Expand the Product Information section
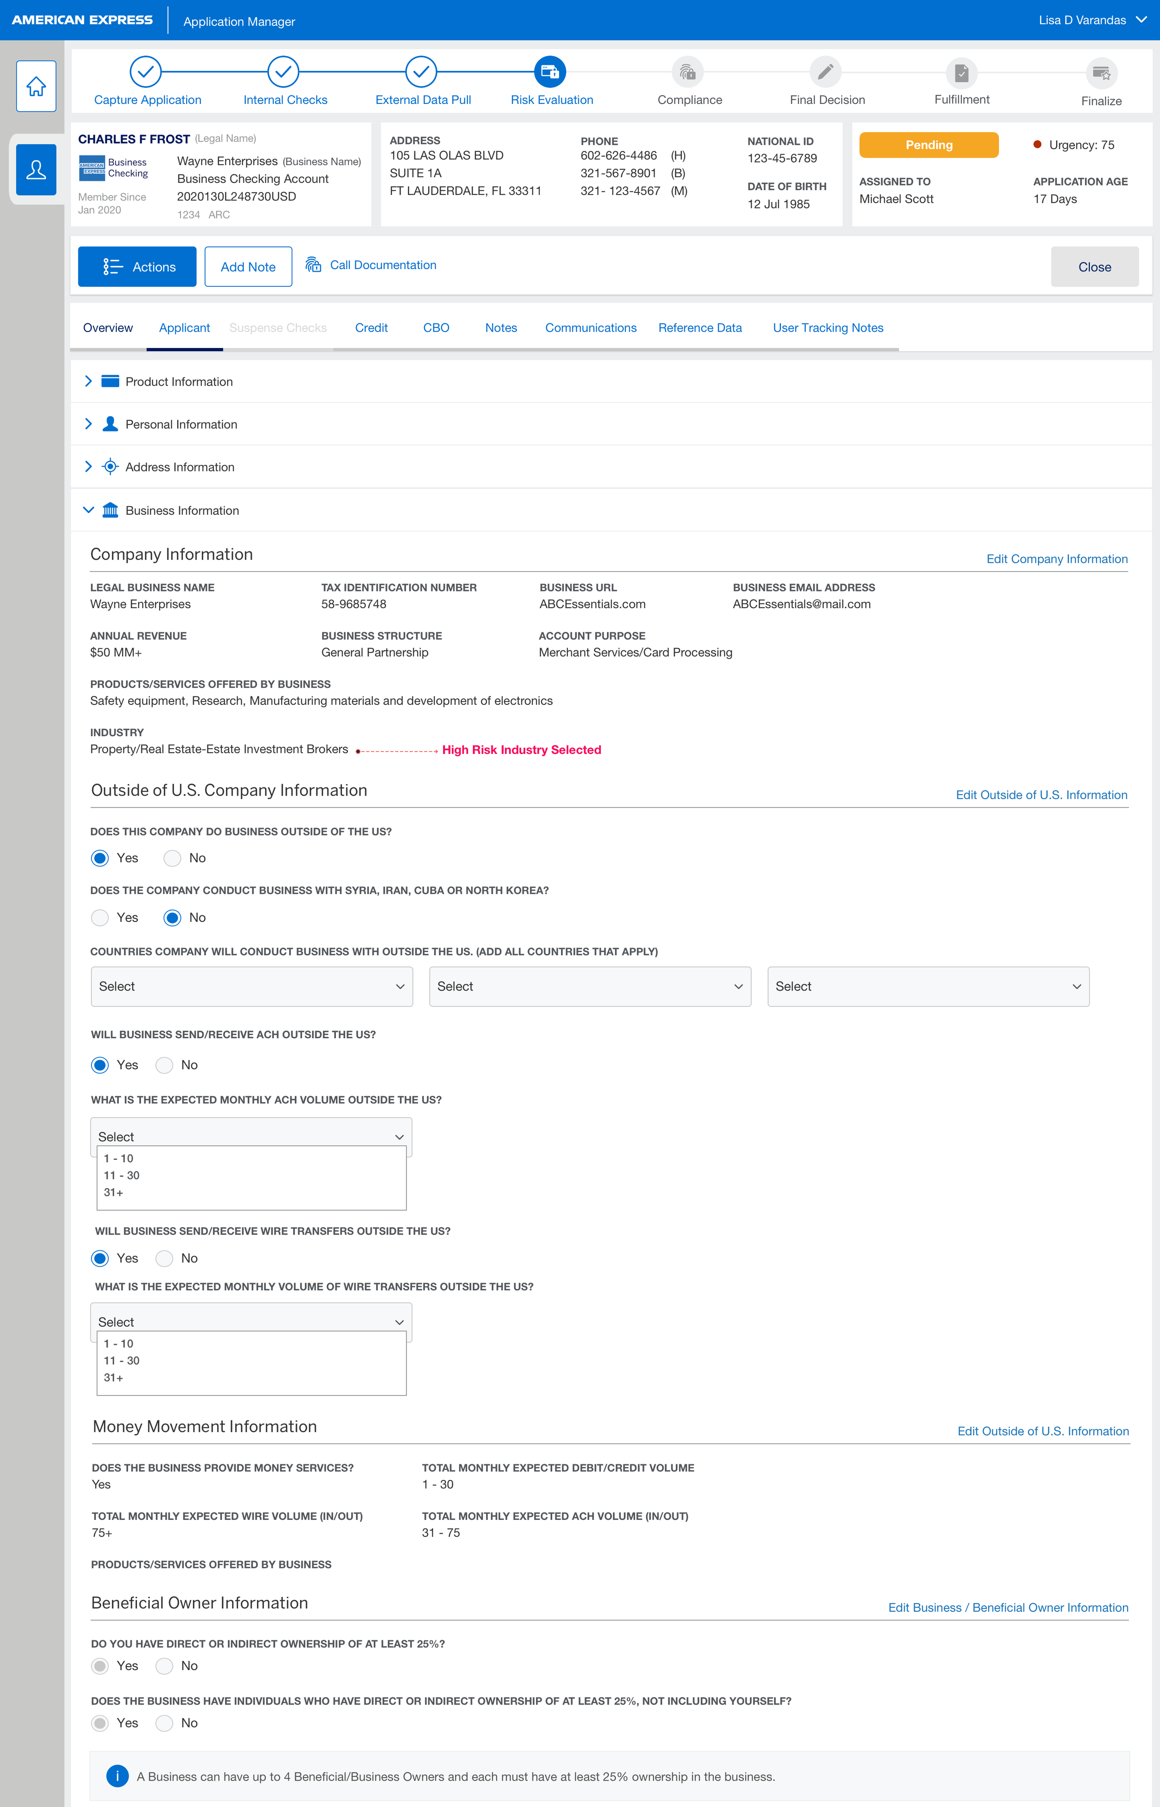The image size is (1160, 1807). point(88,381)
